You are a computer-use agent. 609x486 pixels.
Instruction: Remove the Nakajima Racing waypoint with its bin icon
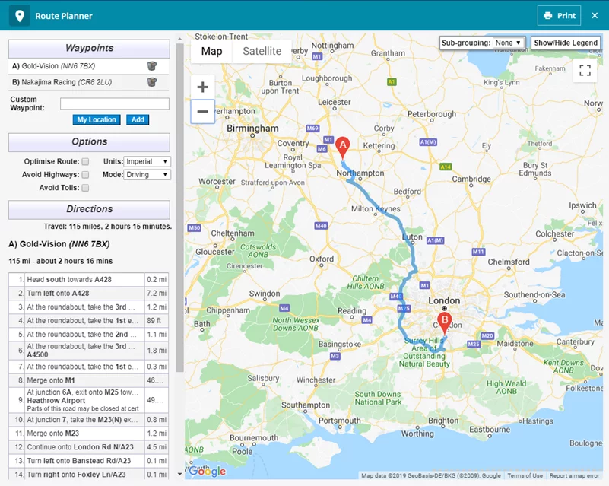point(152,82)
